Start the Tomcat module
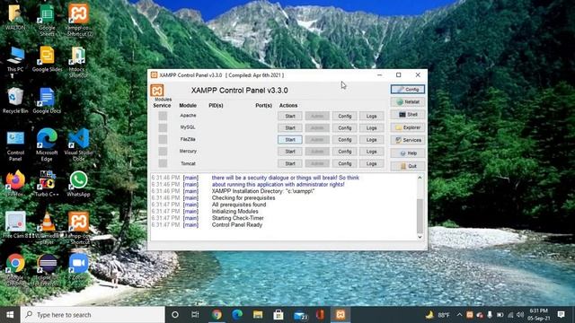Screen dimensions: 575x323 [290, 163]
